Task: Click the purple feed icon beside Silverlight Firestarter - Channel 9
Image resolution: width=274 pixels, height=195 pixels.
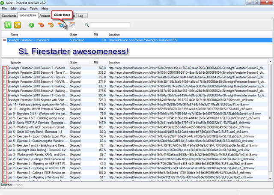Action: click(5, 40)
